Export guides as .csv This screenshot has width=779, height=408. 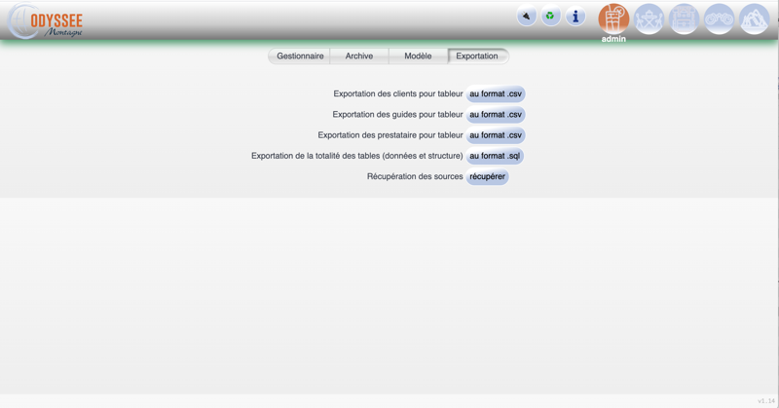496,115
